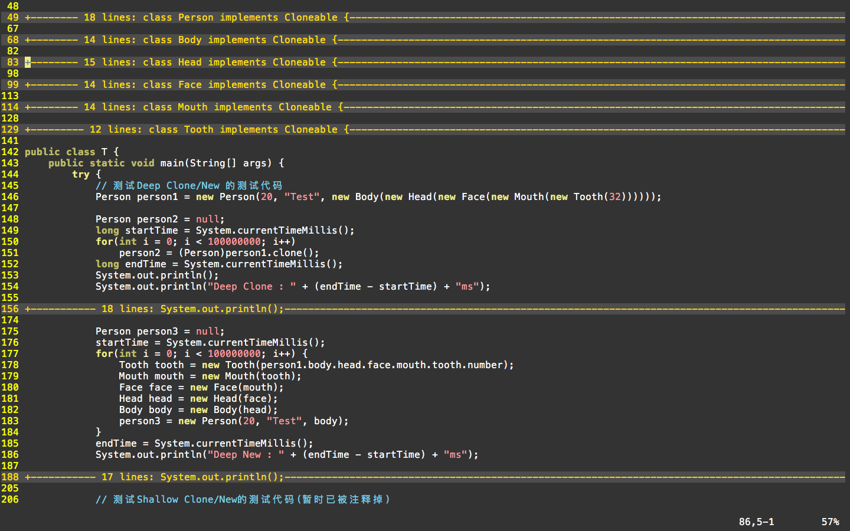Click the Deep Clone/New comment line
This screenshot has height=531, width=850.
pos(189,186)
